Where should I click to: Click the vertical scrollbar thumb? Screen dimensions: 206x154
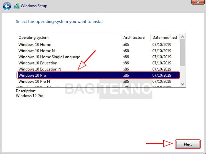182,52
